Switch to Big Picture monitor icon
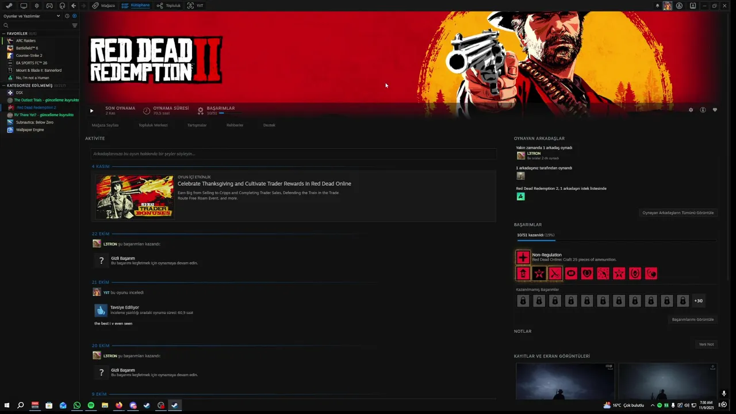Image resolution: width=736 pixels, height=414 pixels. pyautogui.click(x=24, y=5)
